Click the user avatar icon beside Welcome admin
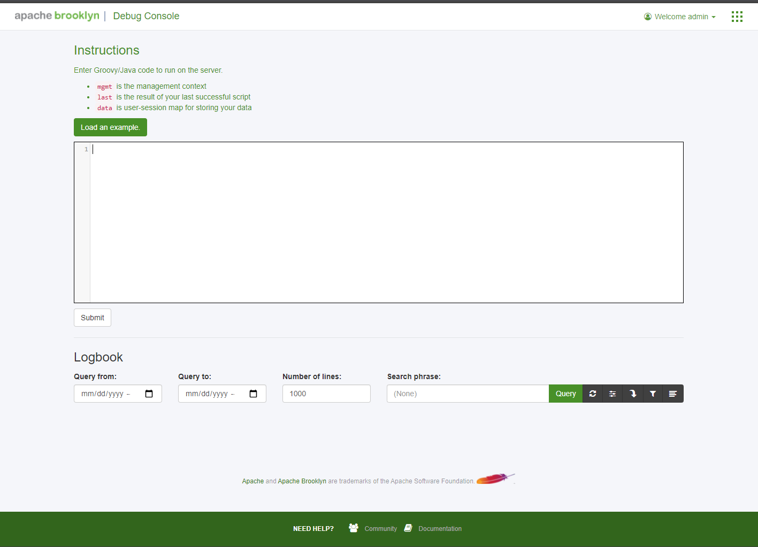Screen dimensions: 758x547 pyautogui.click(x=648, y=17)
